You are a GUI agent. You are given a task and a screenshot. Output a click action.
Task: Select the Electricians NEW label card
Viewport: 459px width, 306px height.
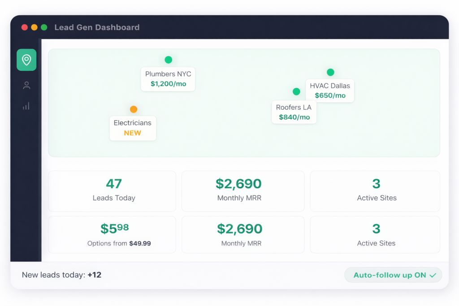point(133,128)
